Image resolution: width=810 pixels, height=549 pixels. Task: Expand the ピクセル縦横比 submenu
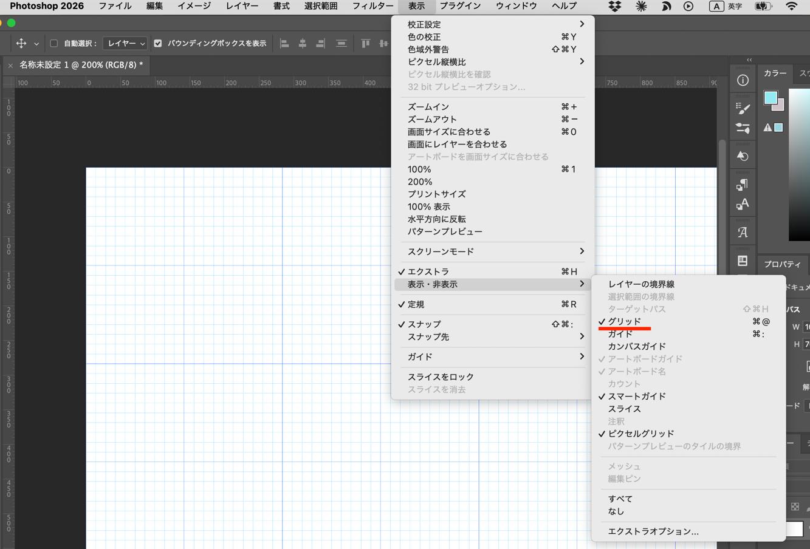point(492,62)
